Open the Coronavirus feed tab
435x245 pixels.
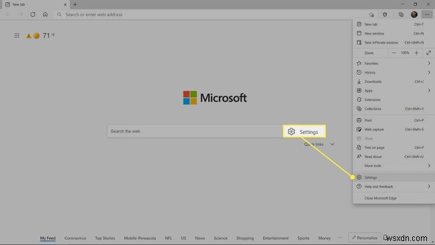click(75, 238)
